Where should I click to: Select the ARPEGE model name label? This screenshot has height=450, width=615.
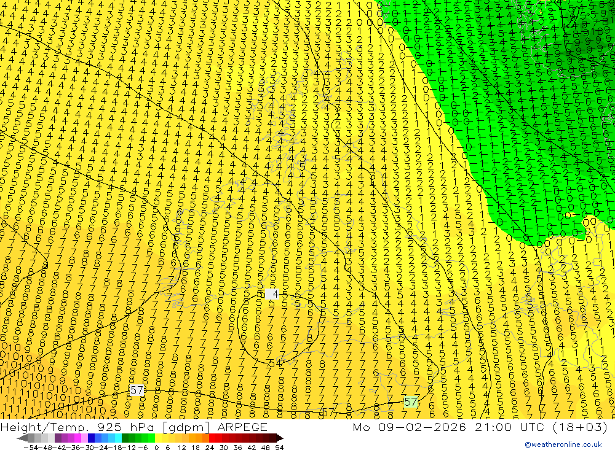tap(242, 427)
